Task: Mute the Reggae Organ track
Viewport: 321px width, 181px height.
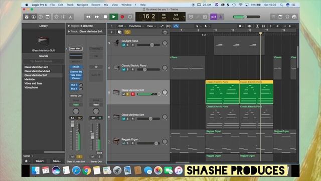Action: (x=123, y=143)
